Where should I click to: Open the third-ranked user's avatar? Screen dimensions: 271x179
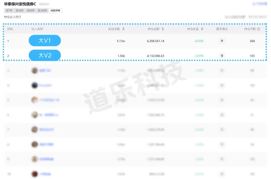(35, 70)
